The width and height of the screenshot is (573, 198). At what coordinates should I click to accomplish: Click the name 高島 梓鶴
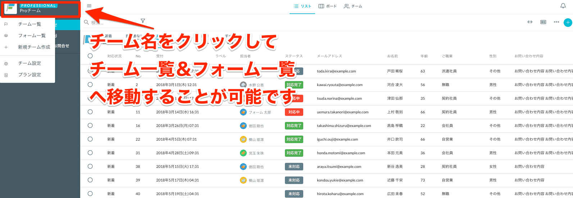tap(395, 126)
